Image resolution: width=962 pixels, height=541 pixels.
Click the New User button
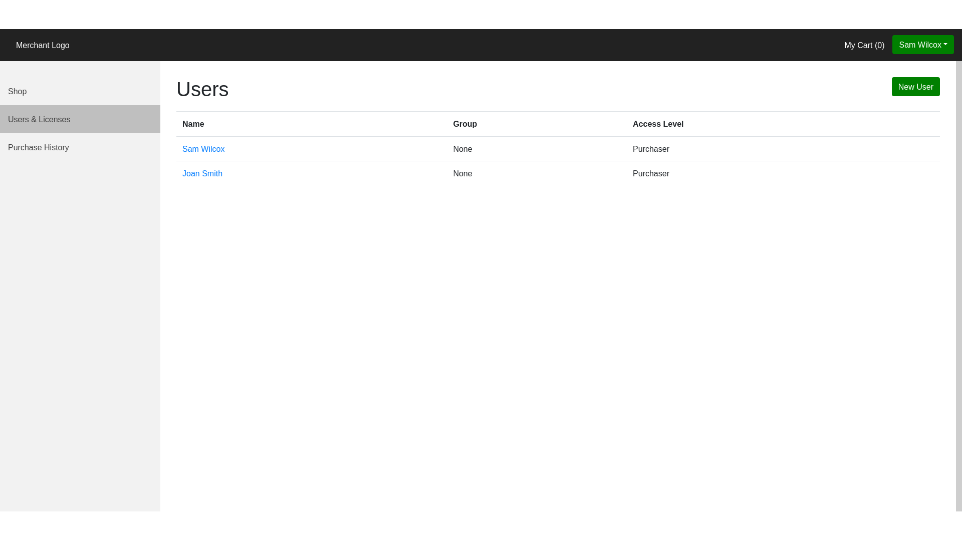click(x=915, y=87)
